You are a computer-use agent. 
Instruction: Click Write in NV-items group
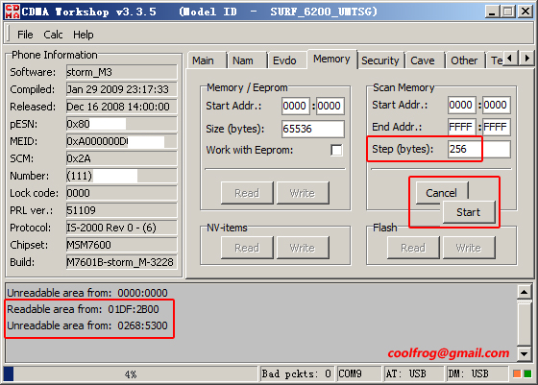[303, 248]
